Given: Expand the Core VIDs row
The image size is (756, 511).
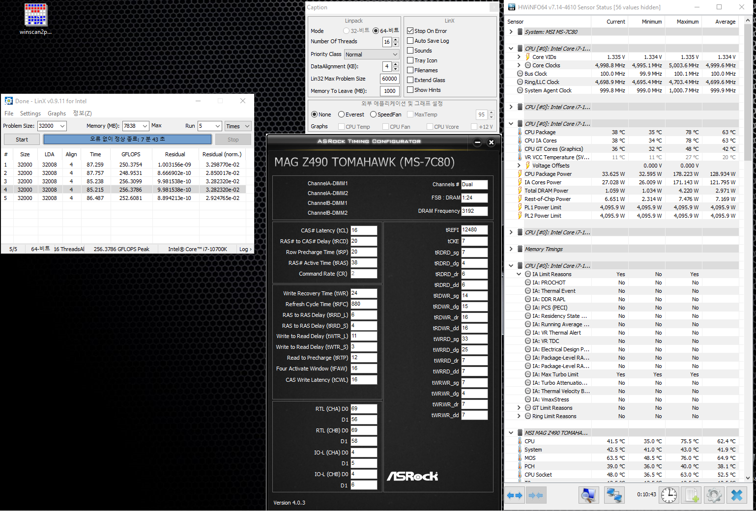Looking at the screenshot, I should coord(519,57).
